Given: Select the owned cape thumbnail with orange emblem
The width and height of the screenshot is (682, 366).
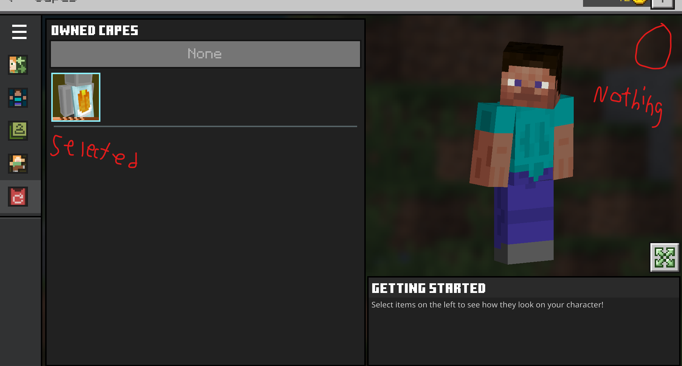Looking at the screenshot, I should 76,97.
